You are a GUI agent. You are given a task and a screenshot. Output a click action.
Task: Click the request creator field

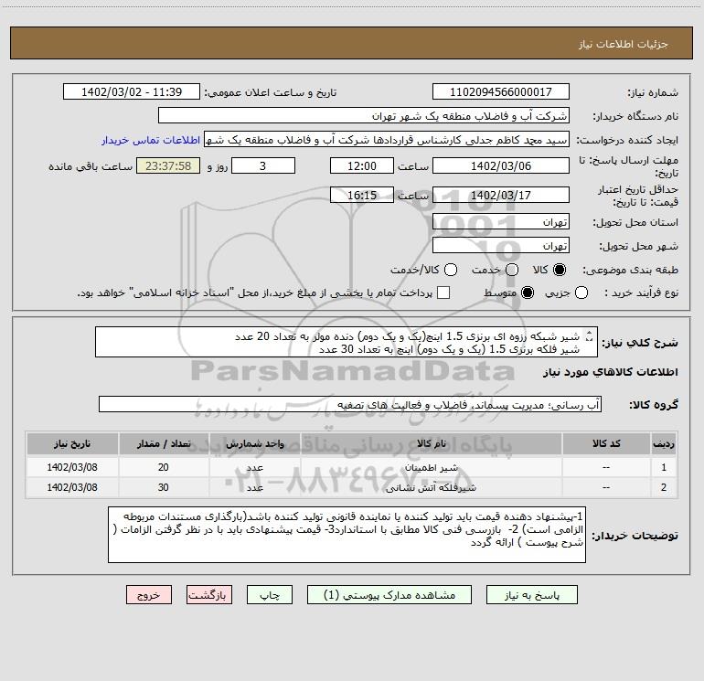click(x=387, y=139)
